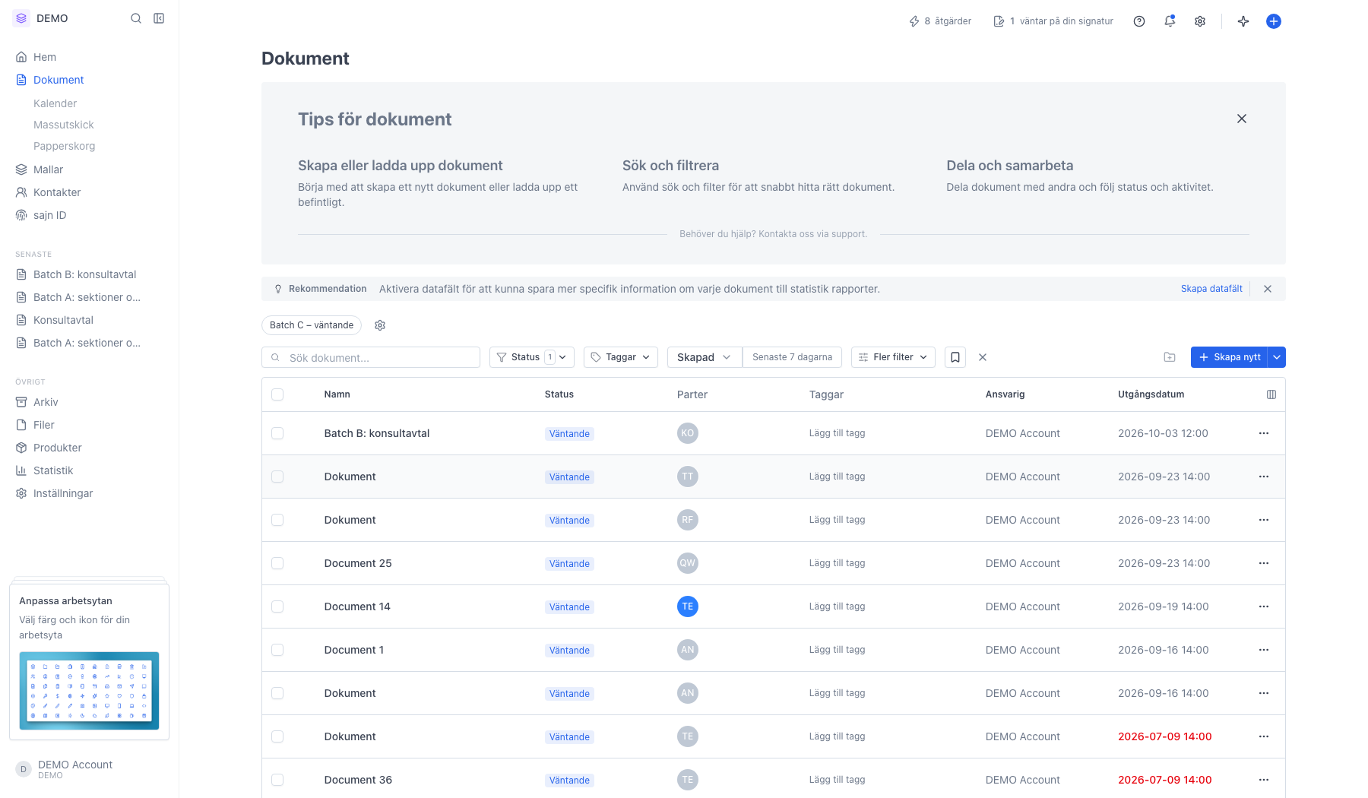
Task: Create new folder icon
Action: point(1170,357)
